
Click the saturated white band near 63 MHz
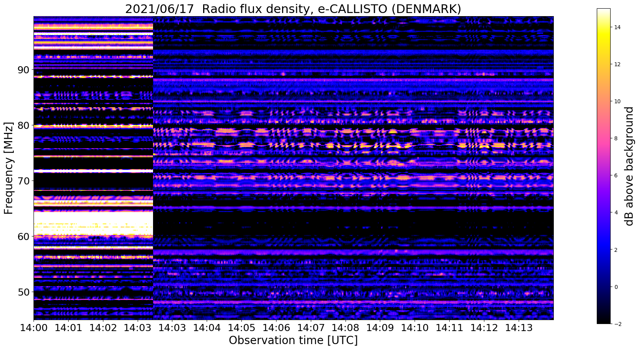click(93, 217)
